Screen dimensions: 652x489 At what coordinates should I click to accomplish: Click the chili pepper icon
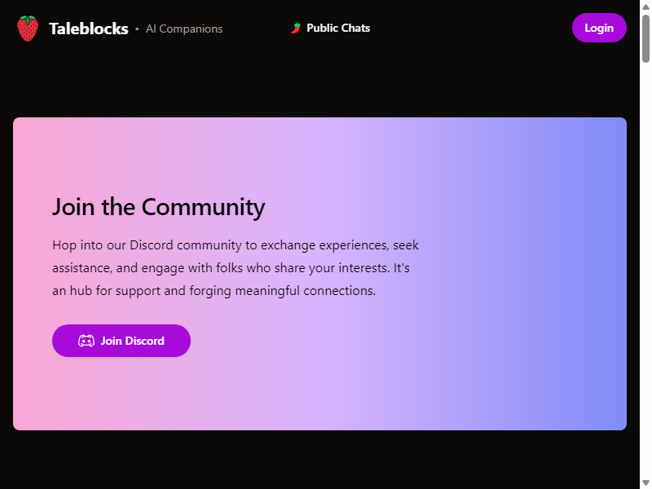coord(296,28)
